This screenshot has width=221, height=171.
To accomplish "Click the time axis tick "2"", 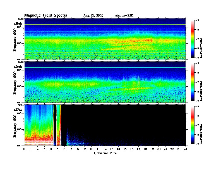I will [x=38, y=149].
